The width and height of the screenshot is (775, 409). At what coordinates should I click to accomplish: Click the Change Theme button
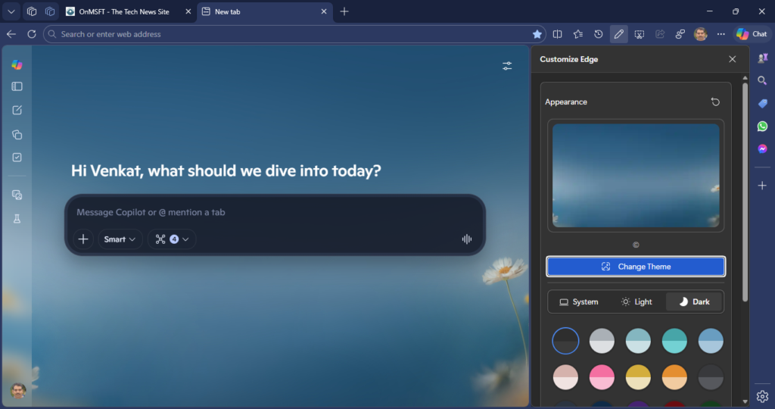(x=636, y=267)
